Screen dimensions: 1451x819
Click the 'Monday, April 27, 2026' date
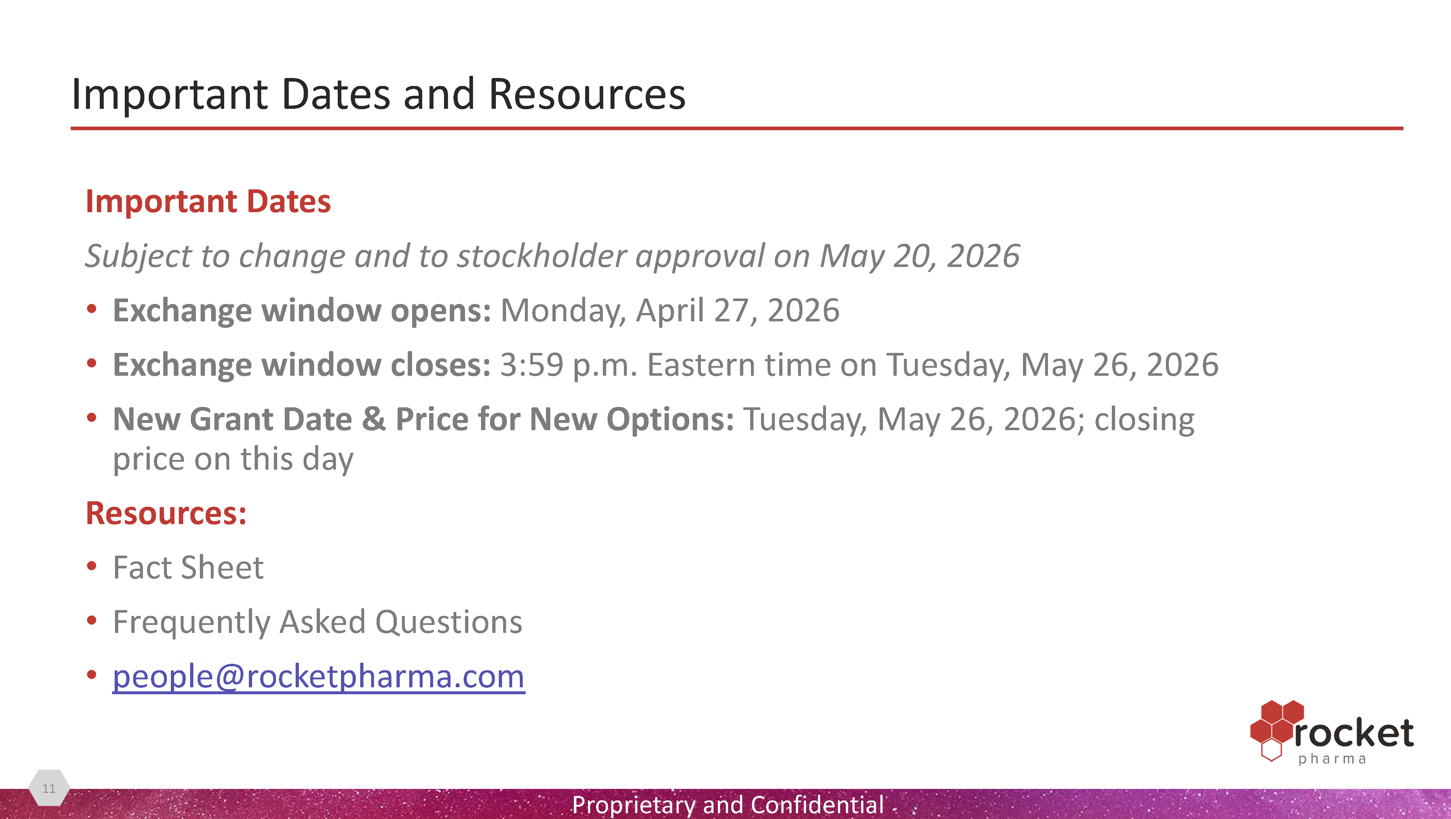pos(670,310)
